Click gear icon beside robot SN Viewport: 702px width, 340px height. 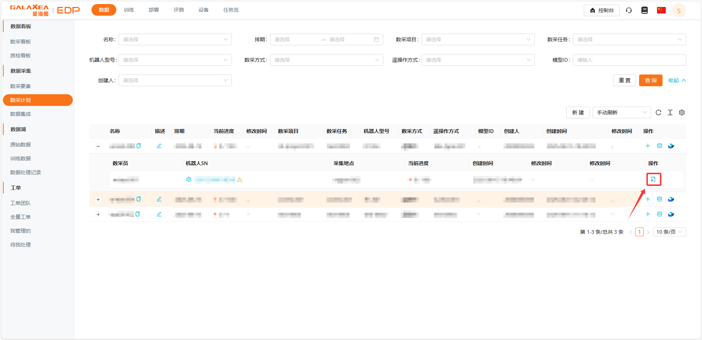pos(189,179)
